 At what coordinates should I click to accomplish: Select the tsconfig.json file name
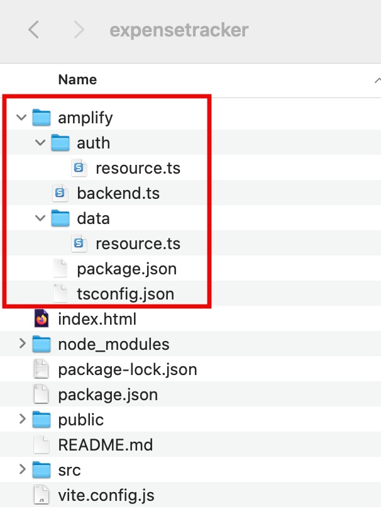click(126, 294)
